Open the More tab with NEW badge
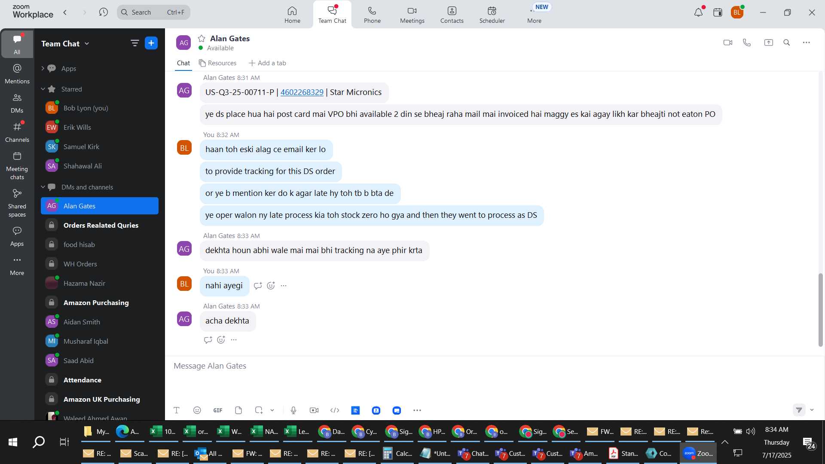The height and width of the screenshot is (464, 825). click(x=535, y=15)
